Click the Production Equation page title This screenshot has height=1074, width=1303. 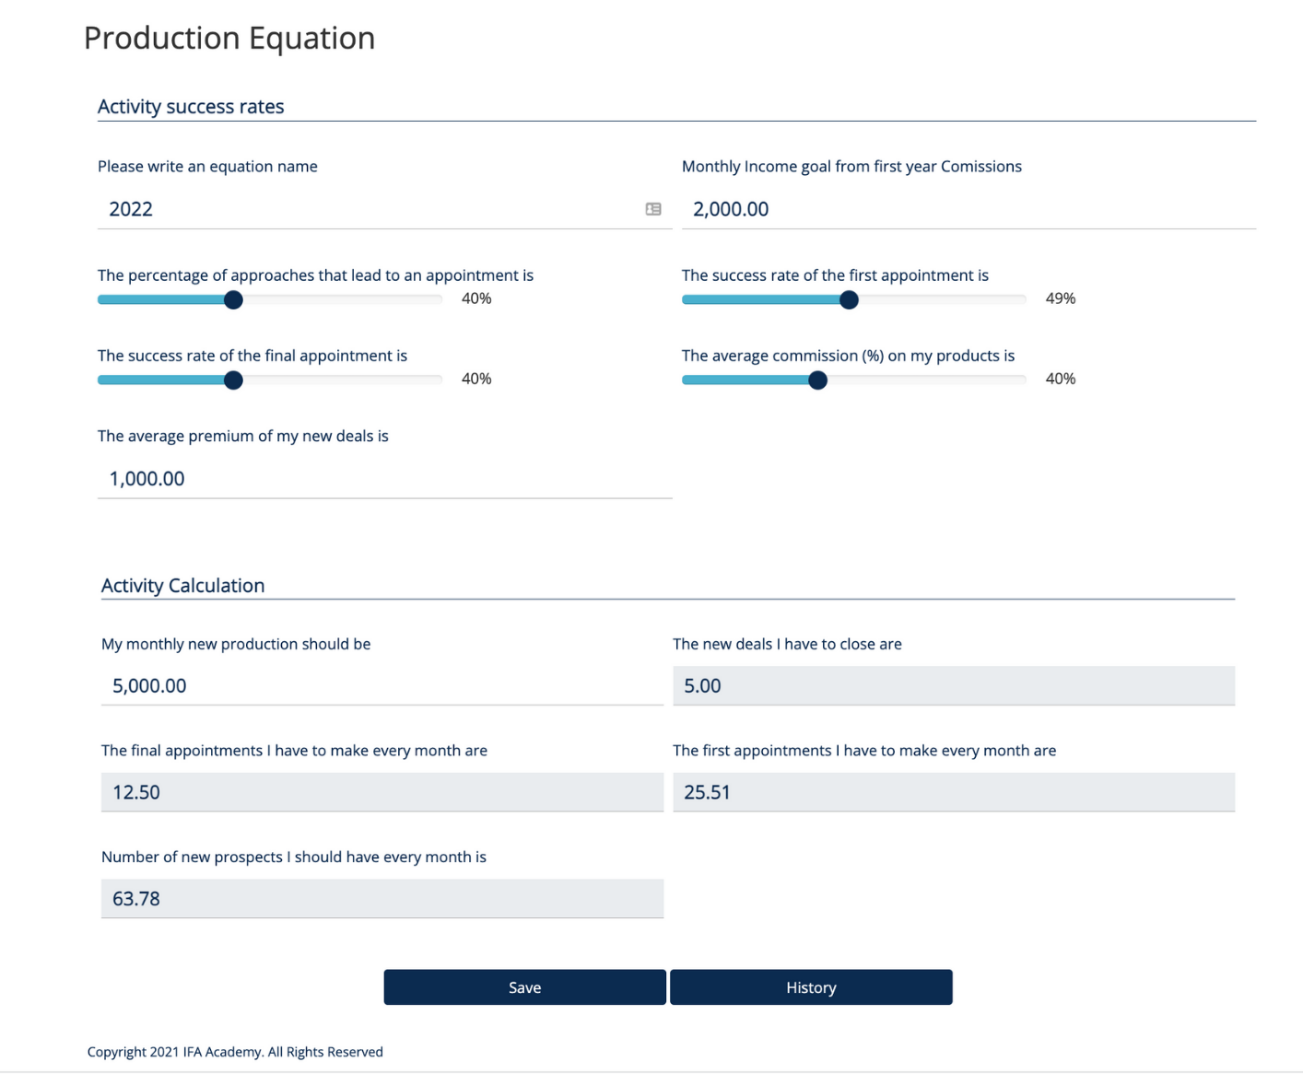(229, 39)
